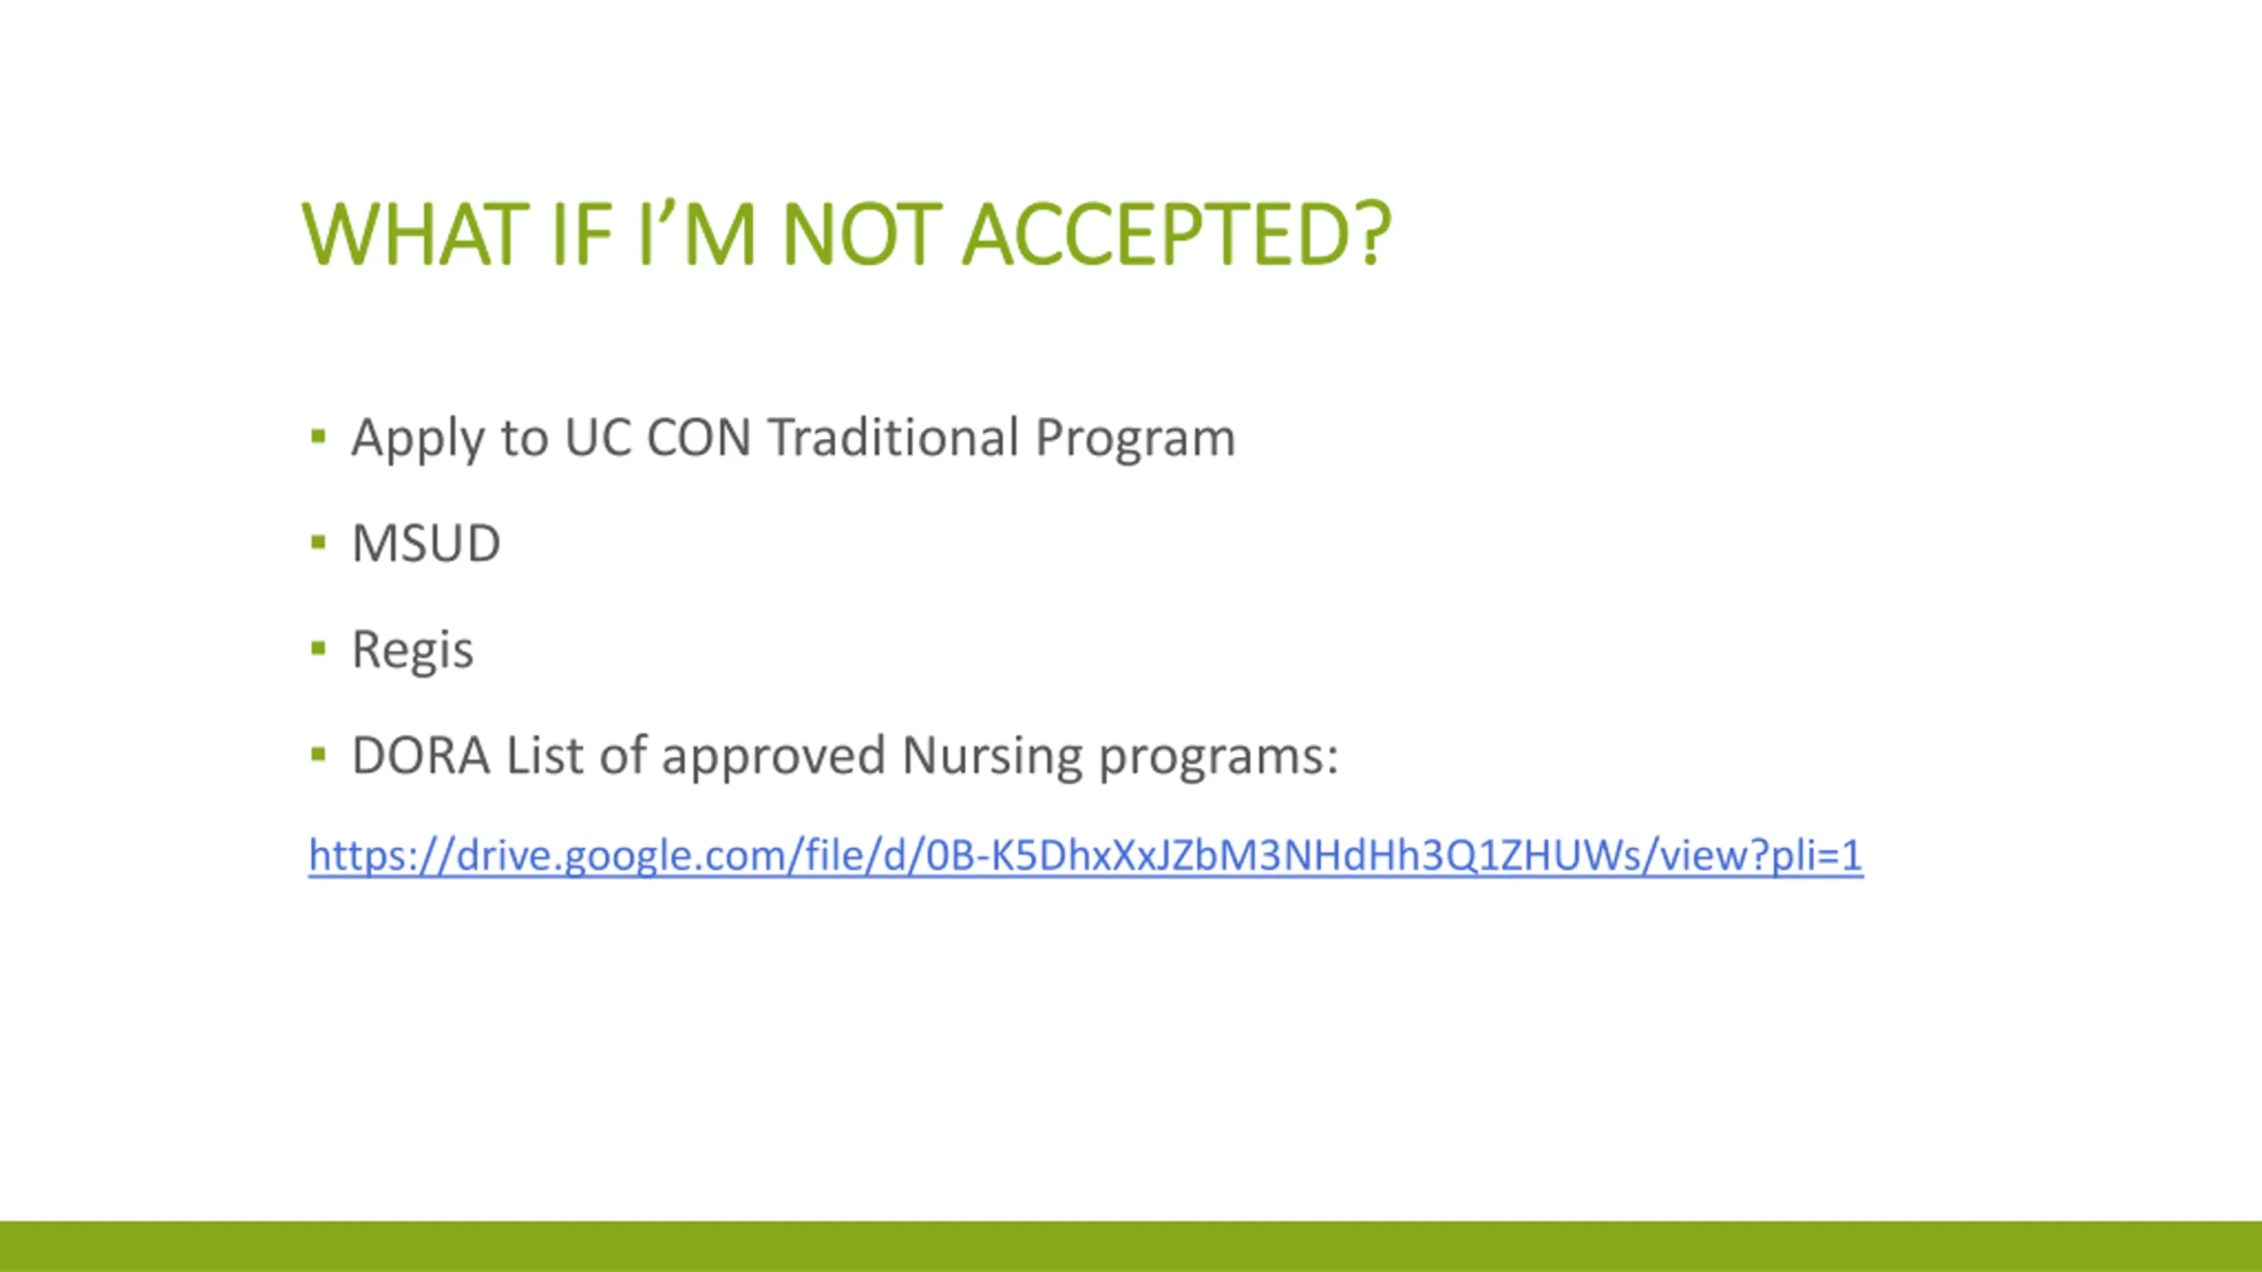Image resolution: width=2262 pixels, height=1272 pixels.
Task: Click the word 'DORA' in the last bullet
Action: (421, 756)
